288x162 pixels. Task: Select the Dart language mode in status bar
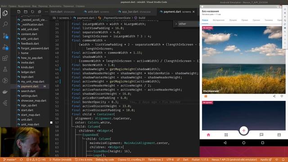coord(186,160)
